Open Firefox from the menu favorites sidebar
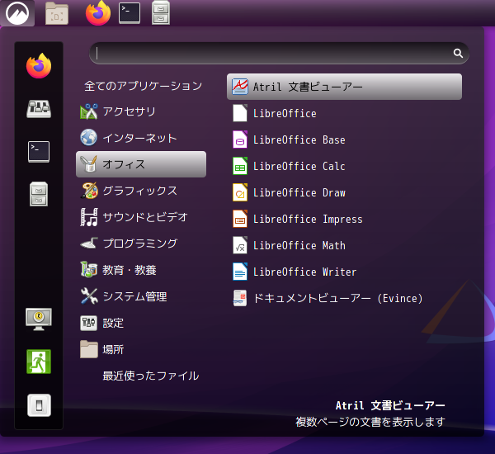The width and height of the screenshot is (495, 454). 39,66
